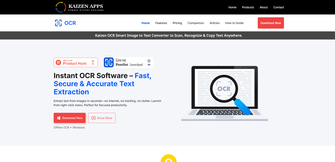Open the Contact page
The width and height of the screenshot is (335, 162).
pos(279,7)
